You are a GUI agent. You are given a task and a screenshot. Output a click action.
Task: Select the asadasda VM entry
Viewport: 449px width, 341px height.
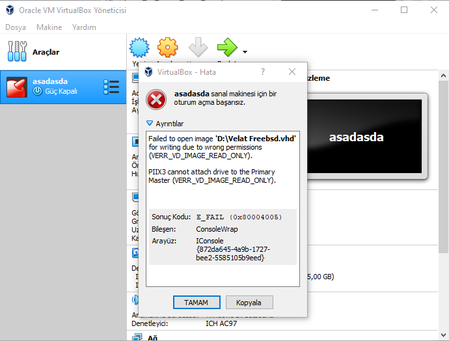click(63, 87)
